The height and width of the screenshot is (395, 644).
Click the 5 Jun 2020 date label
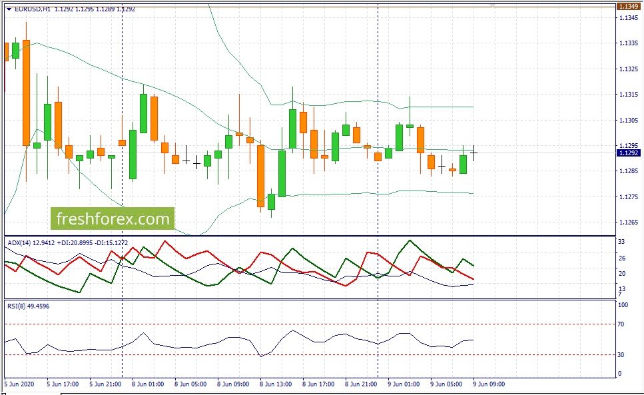click(x=19, y=384)
